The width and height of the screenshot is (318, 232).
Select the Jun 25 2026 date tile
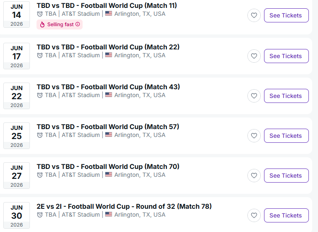[x=17, y=136]
